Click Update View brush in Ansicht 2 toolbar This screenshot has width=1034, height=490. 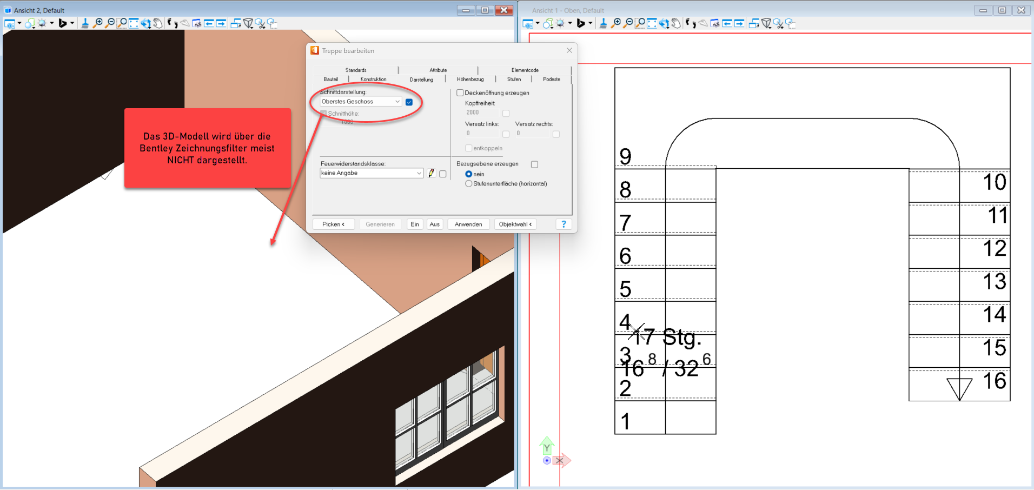(x=85, y=23)
